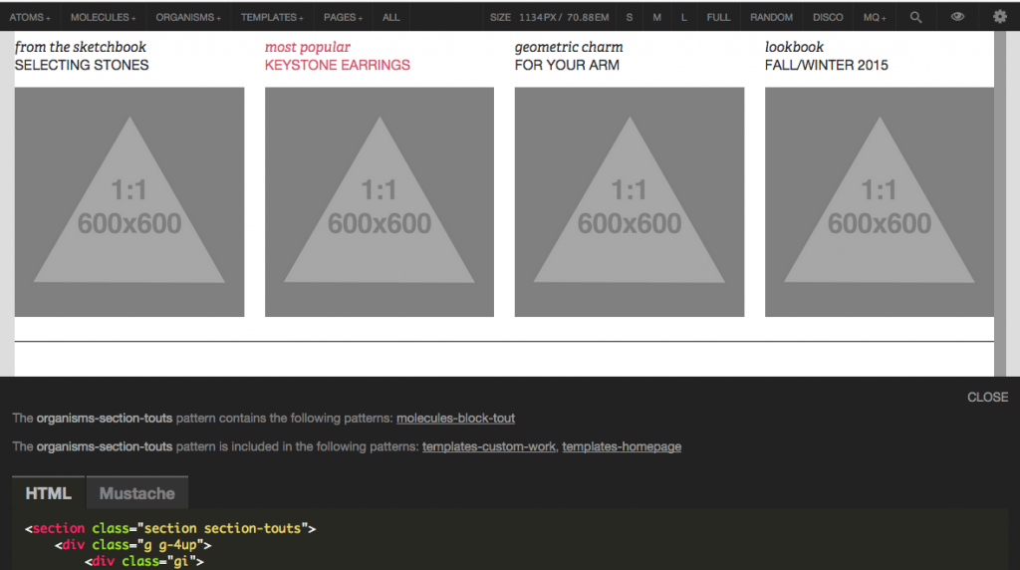Set viewport to S size

pyautogui.click(x=630, y=17)
